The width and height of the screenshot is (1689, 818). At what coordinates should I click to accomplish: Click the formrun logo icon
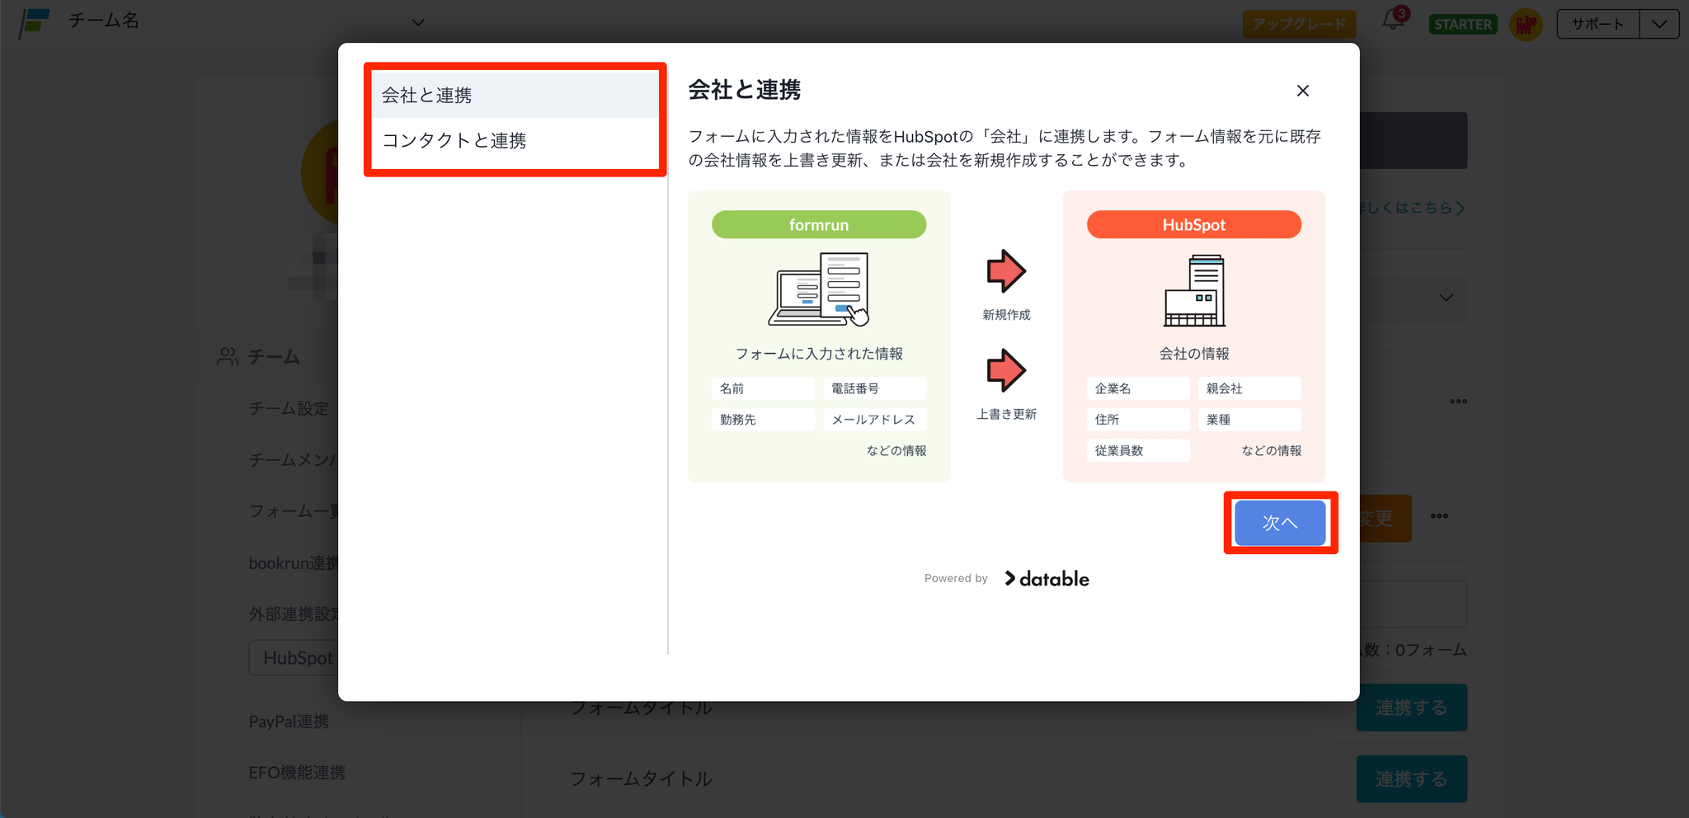point(35,22)
